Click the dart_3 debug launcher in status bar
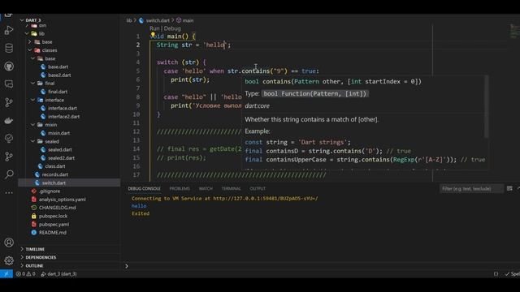 (x=58, y=274)
